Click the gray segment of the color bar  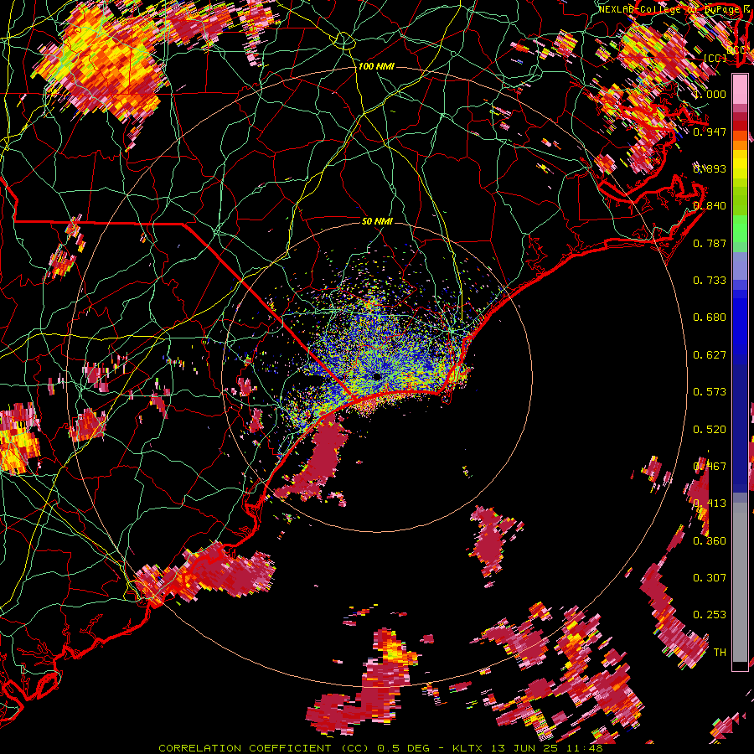[740, 582]
